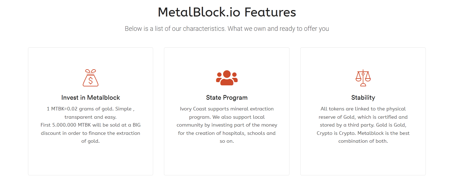
Task: Select the Stability heading
Action: point(363,98)
